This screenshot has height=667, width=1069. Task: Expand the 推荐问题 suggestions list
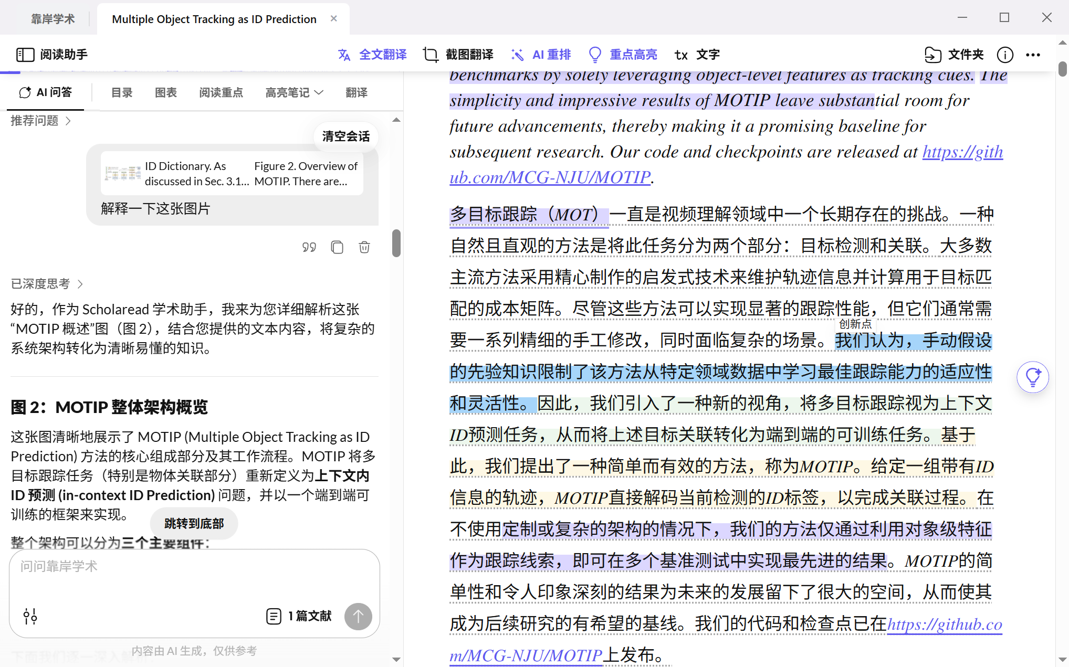(40, 121)
